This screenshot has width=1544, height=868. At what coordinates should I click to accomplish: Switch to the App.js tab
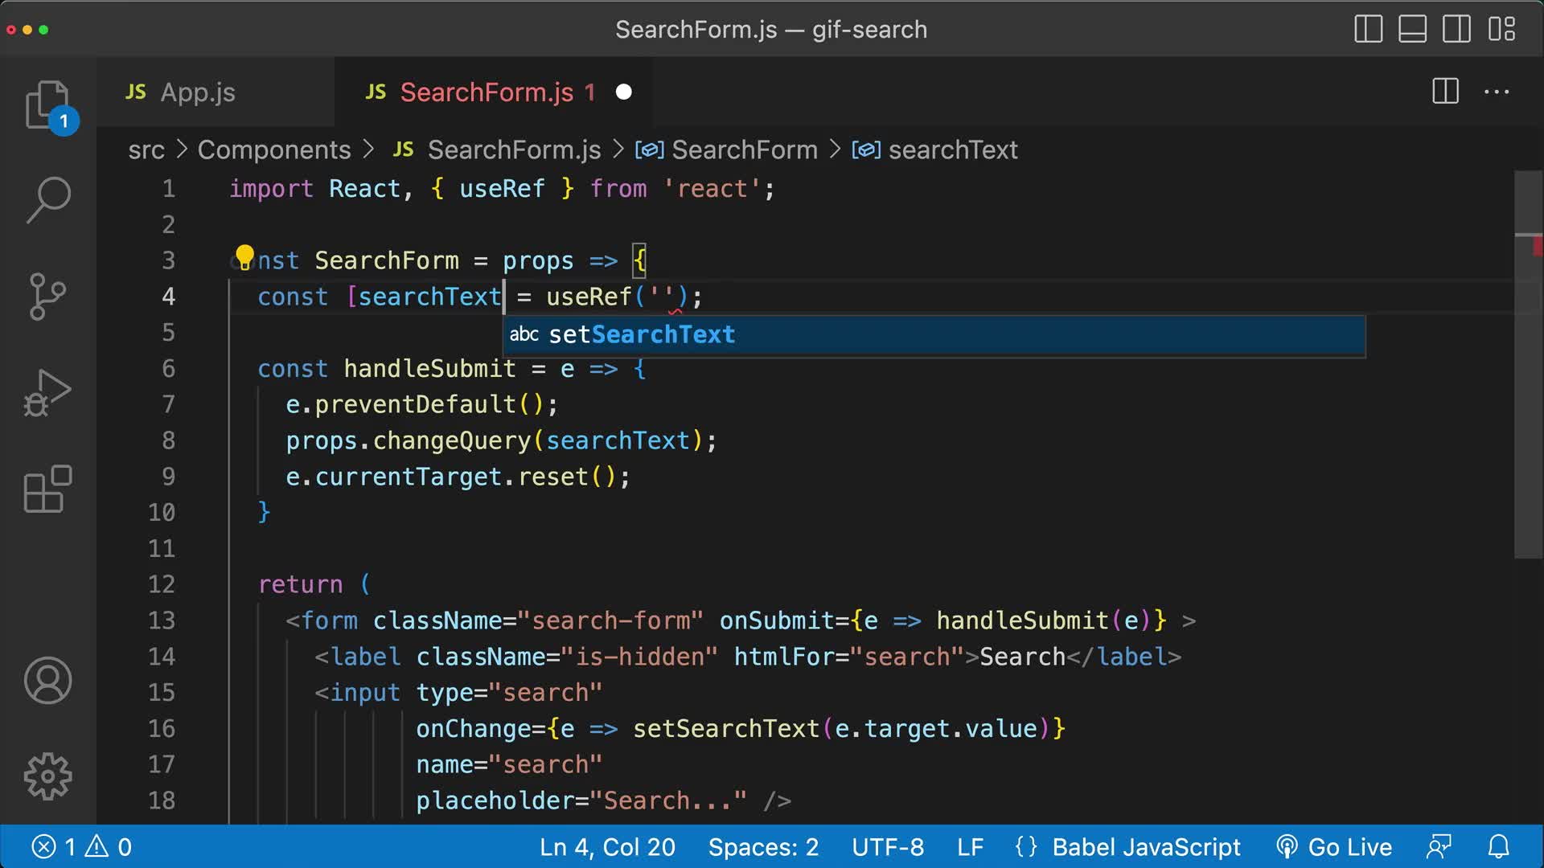[197, 92]
